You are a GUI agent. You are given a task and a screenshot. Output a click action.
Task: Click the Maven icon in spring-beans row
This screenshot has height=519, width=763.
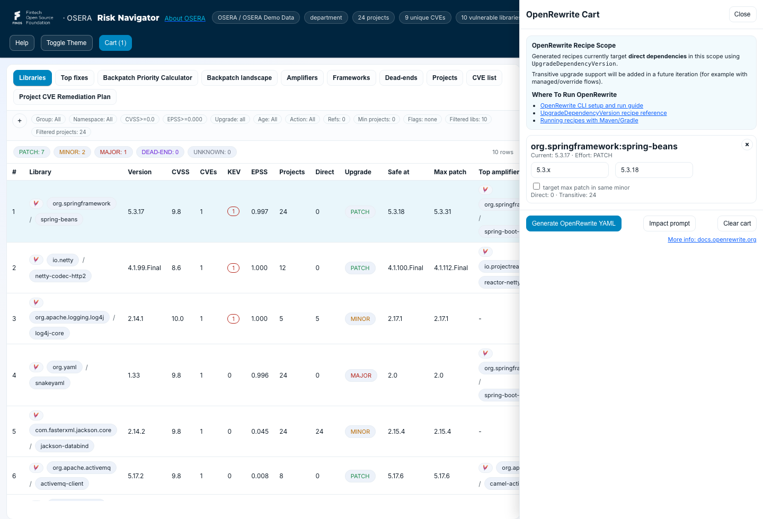(36, 203)
